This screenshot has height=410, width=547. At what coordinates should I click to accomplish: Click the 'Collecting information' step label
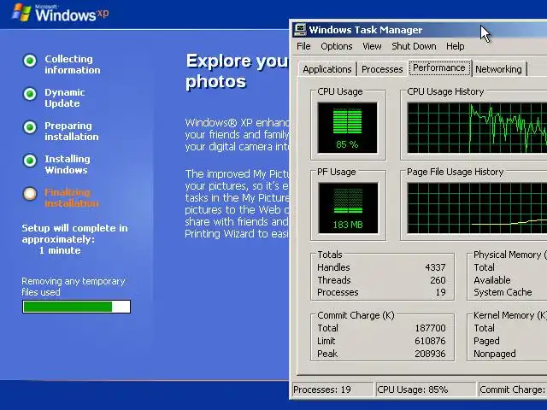(x=72, y=65)
